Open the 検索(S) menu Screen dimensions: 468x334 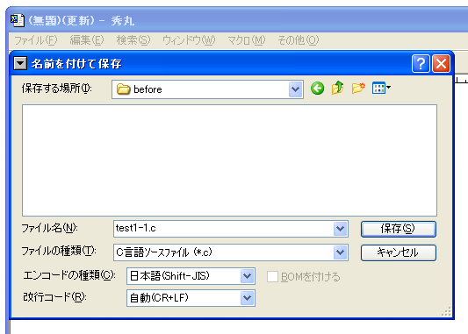[133, 40]
